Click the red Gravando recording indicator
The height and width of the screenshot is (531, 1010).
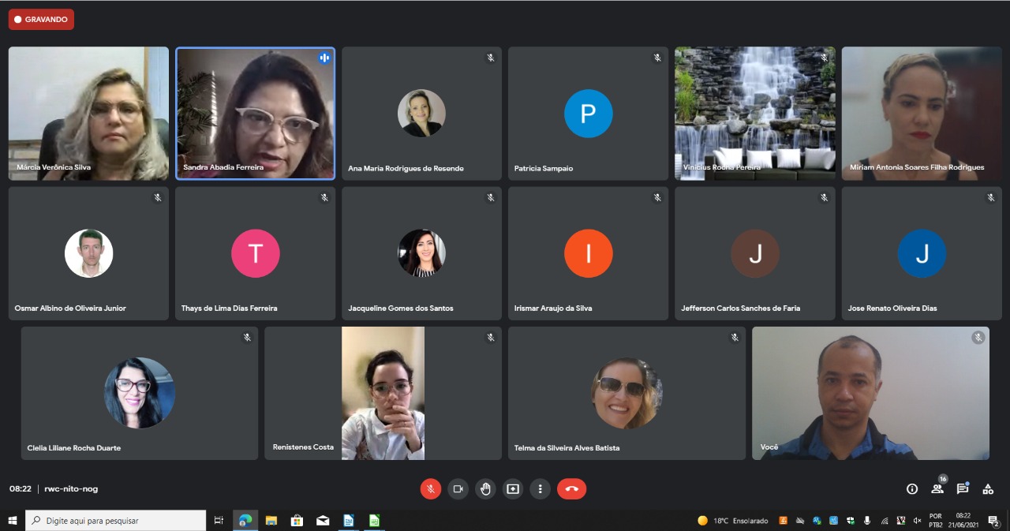(41, 20)
